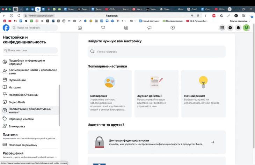
Task: Reload the page with the refresh icon
Action: tap(19, 16)
